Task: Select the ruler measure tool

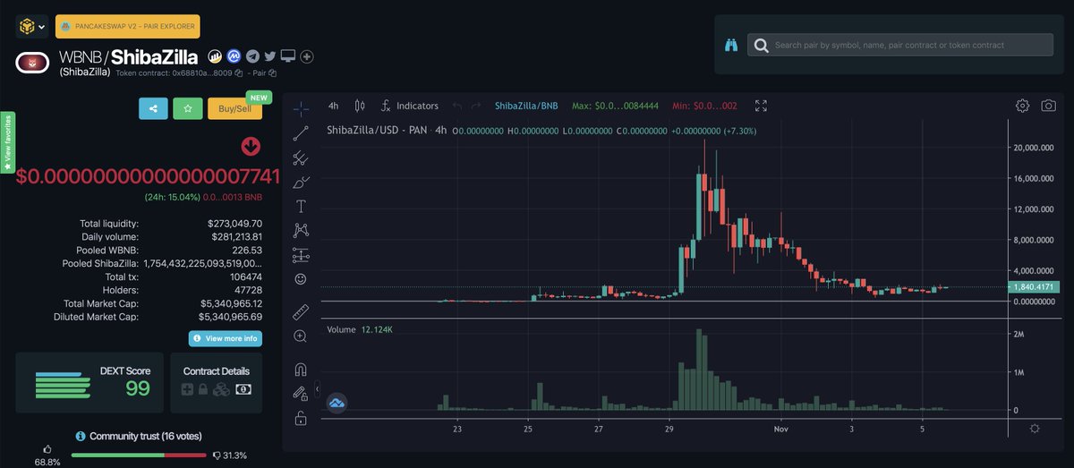Action: point(301,311)
